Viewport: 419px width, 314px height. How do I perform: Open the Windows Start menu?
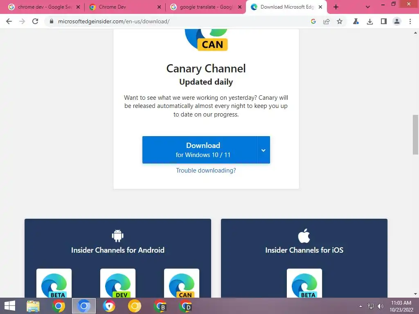coord(10,306)
